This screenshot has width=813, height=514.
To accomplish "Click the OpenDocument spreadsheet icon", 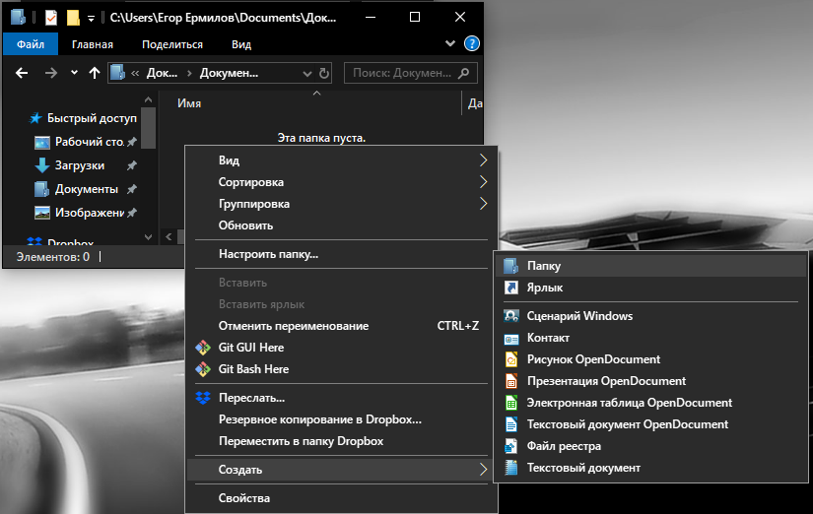I will 510,403.
